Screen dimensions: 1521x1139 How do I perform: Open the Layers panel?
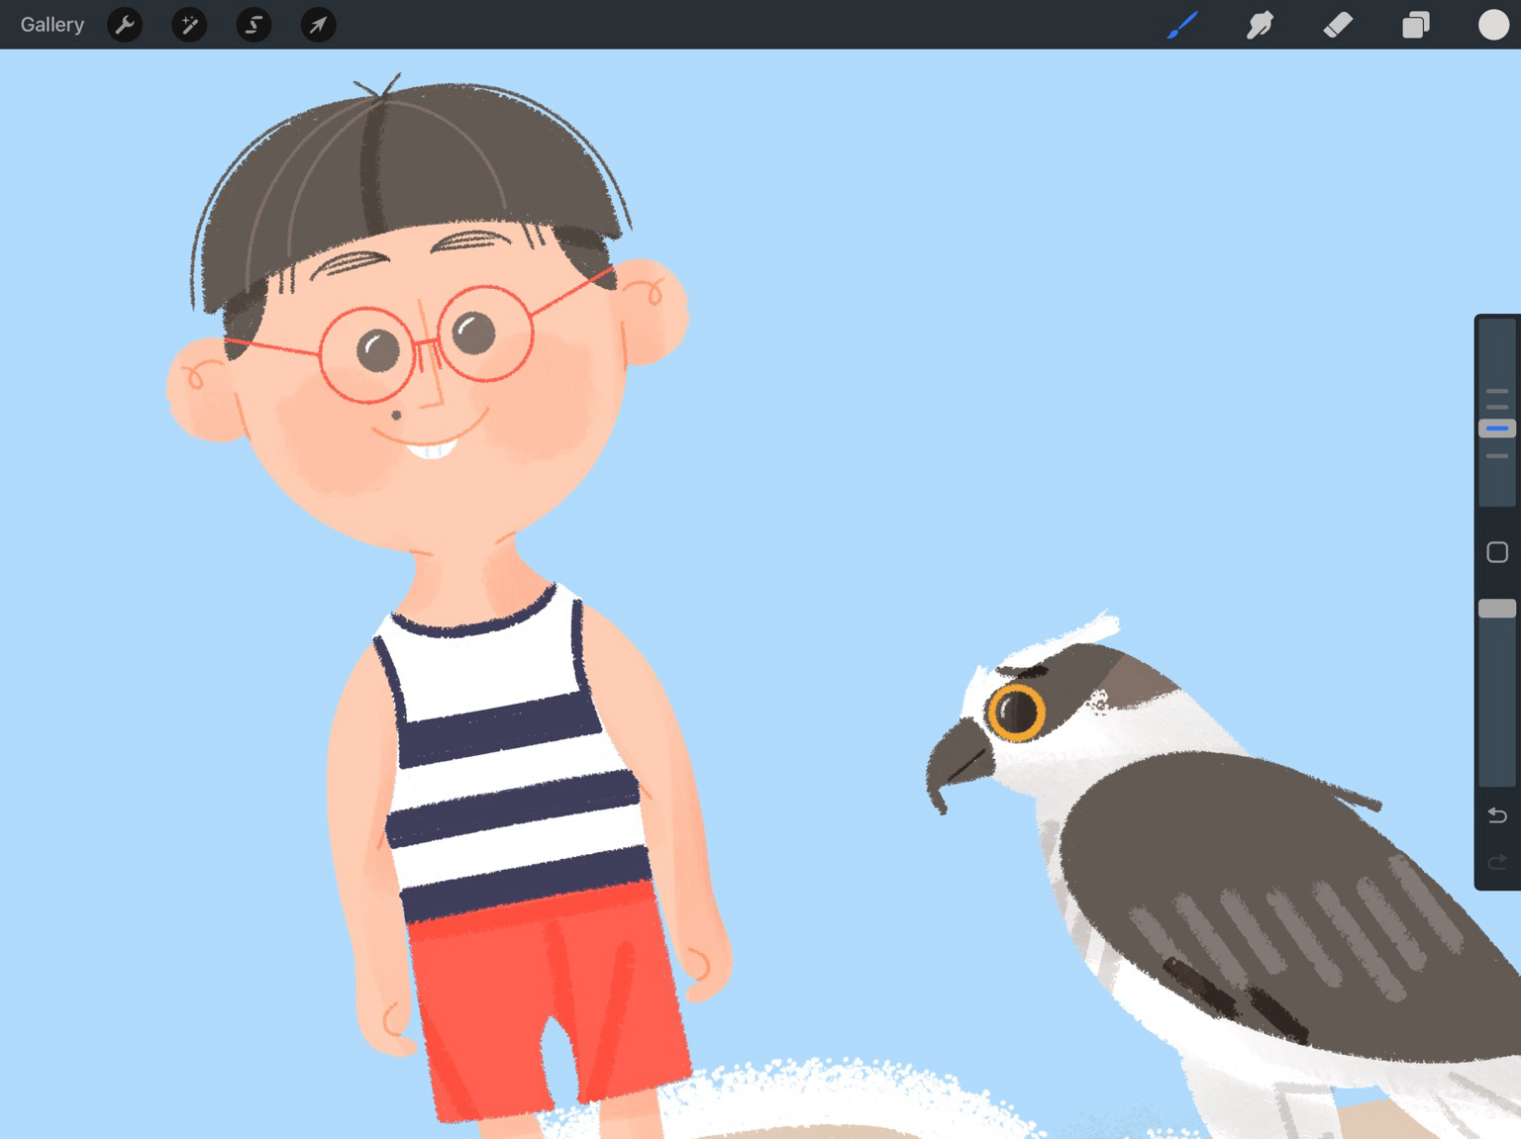(1416, 25)
